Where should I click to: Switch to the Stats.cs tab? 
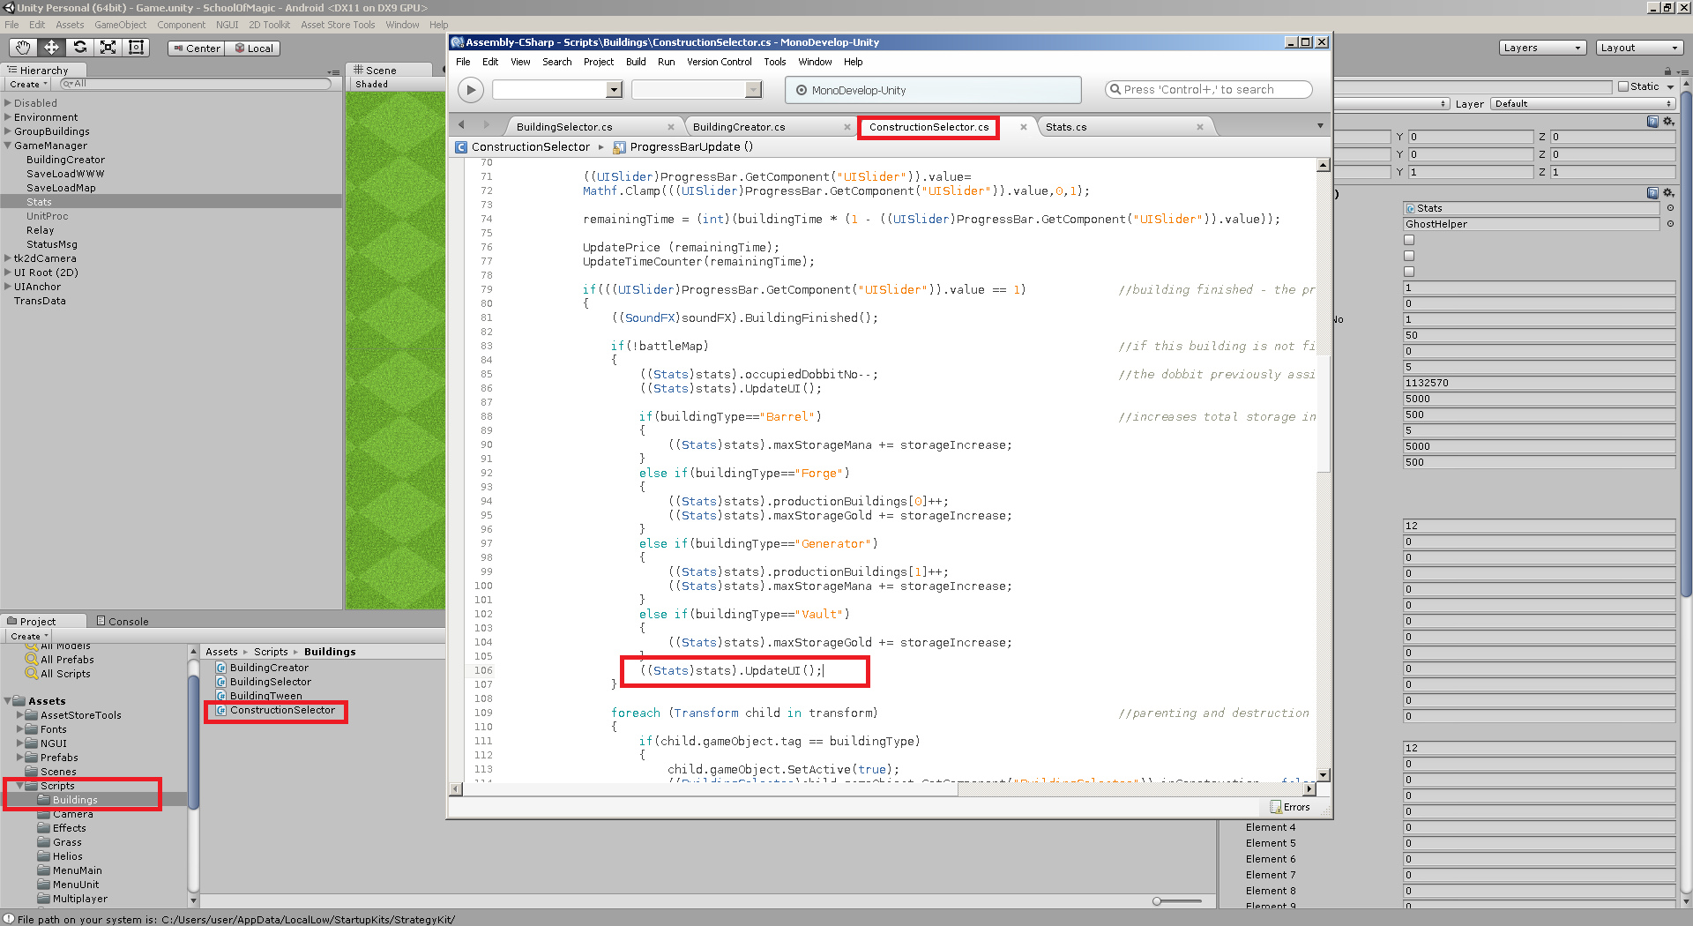[1066, 127]
